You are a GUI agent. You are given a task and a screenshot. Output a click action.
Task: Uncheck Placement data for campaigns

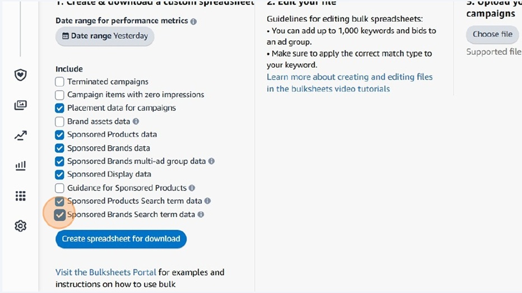click(59, 108)
